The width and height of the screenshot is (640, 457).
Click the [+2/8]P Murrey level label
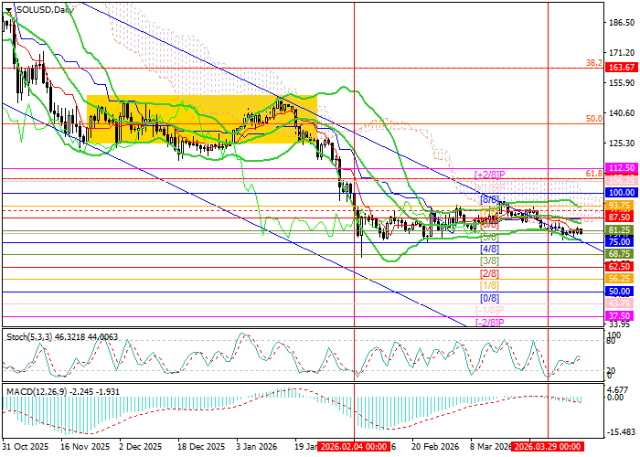(x=492, y=174)
